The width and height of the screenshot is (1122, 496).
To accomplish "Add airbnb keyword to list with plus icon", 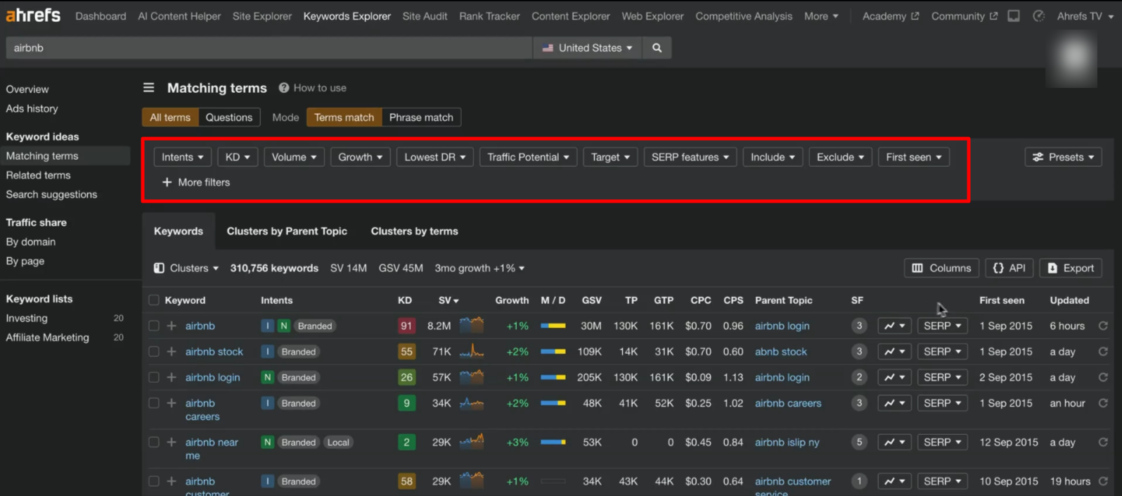I will [x=172, y=326].
